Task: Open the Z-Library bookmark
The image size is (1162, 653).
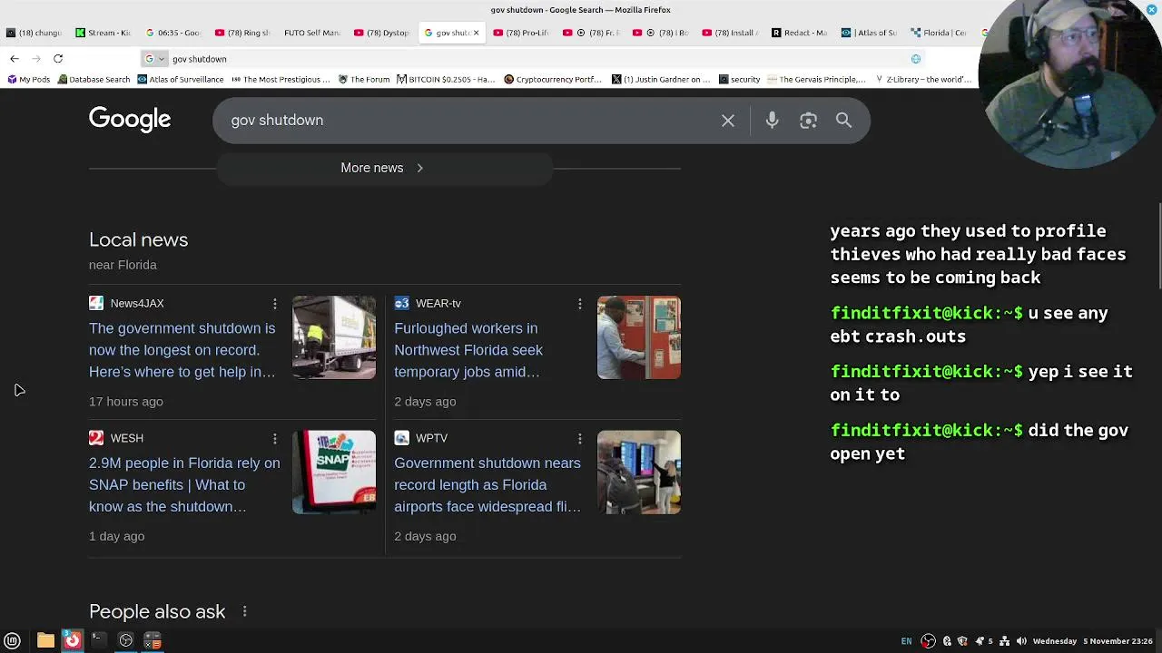Action: tap(922, 80)
